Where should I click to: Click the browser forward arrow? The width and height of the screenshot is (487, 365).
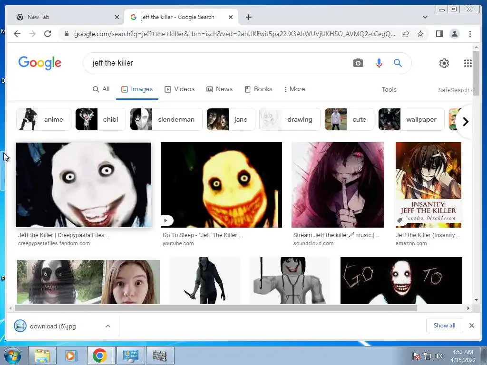[x=32, y=34]
